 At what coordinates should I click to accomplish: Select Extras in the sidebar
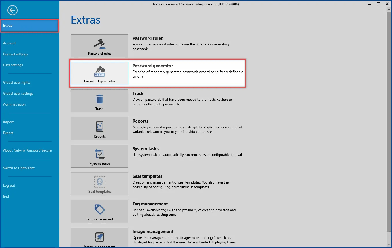click(29, 26)
